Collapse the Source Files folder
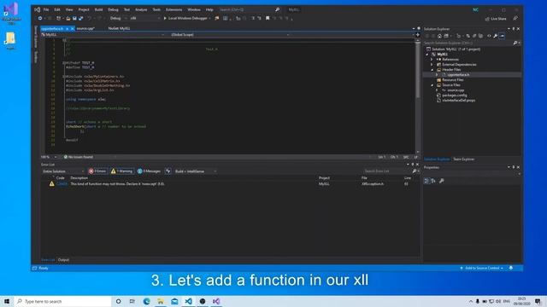The height and width of the screenshot is (307, 547). click(x=432, y=85)
